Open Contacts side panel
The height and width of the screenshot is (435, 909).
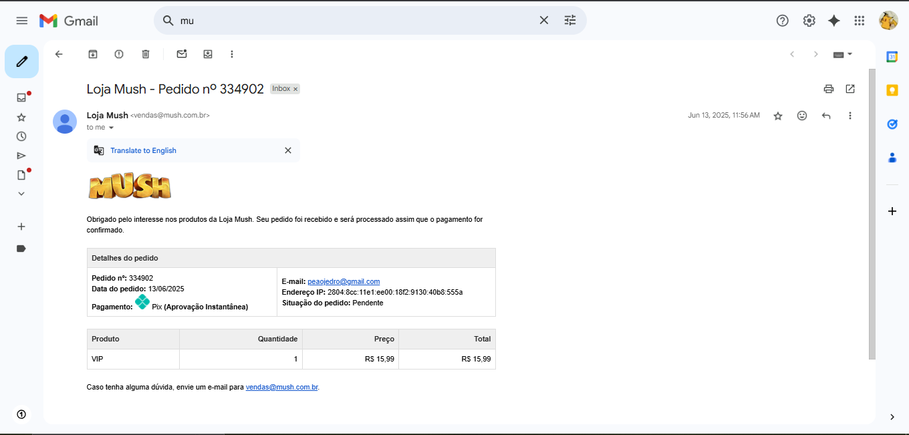(x=892, y=158)
